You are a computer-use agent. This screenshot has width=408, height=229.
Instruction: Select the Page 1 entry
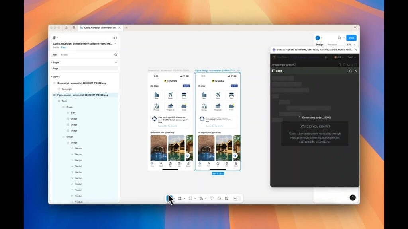[57, 68]
